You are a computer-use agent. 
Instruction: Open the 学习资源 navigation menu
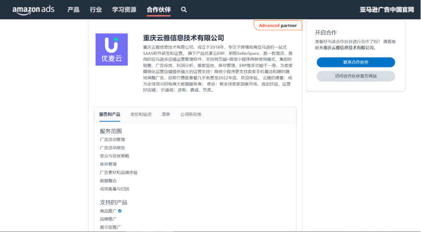[x=124, y=10]
